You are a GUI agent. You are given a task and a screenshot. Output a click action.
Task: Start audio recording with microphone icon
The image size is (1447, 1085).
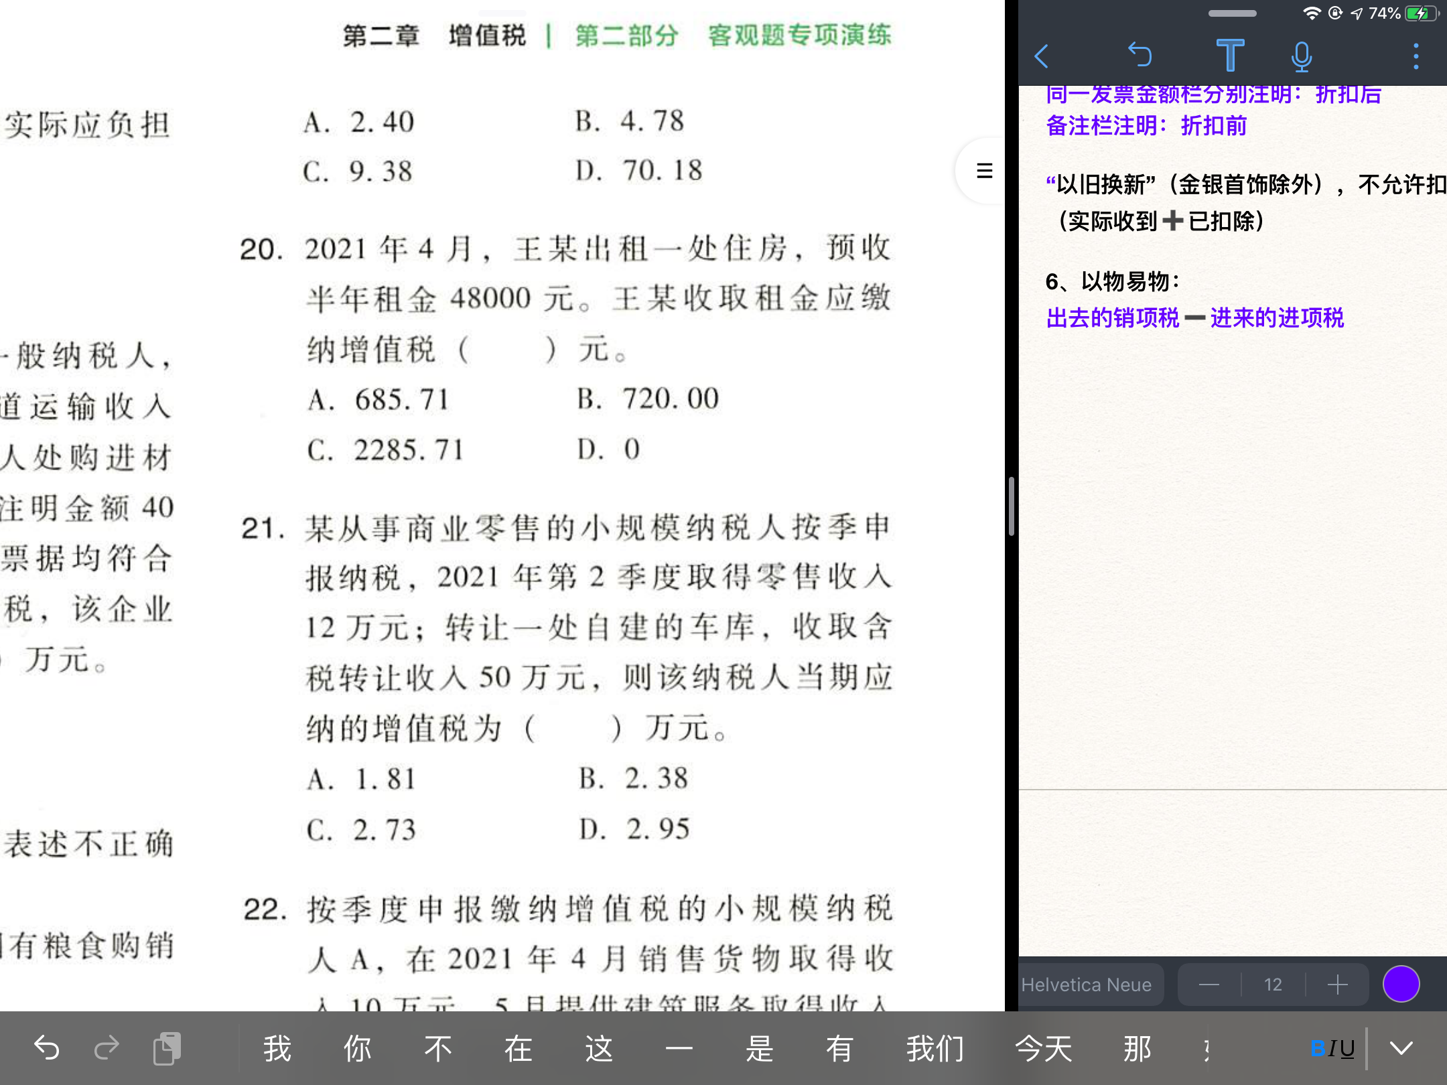[x=1302, y=56]
